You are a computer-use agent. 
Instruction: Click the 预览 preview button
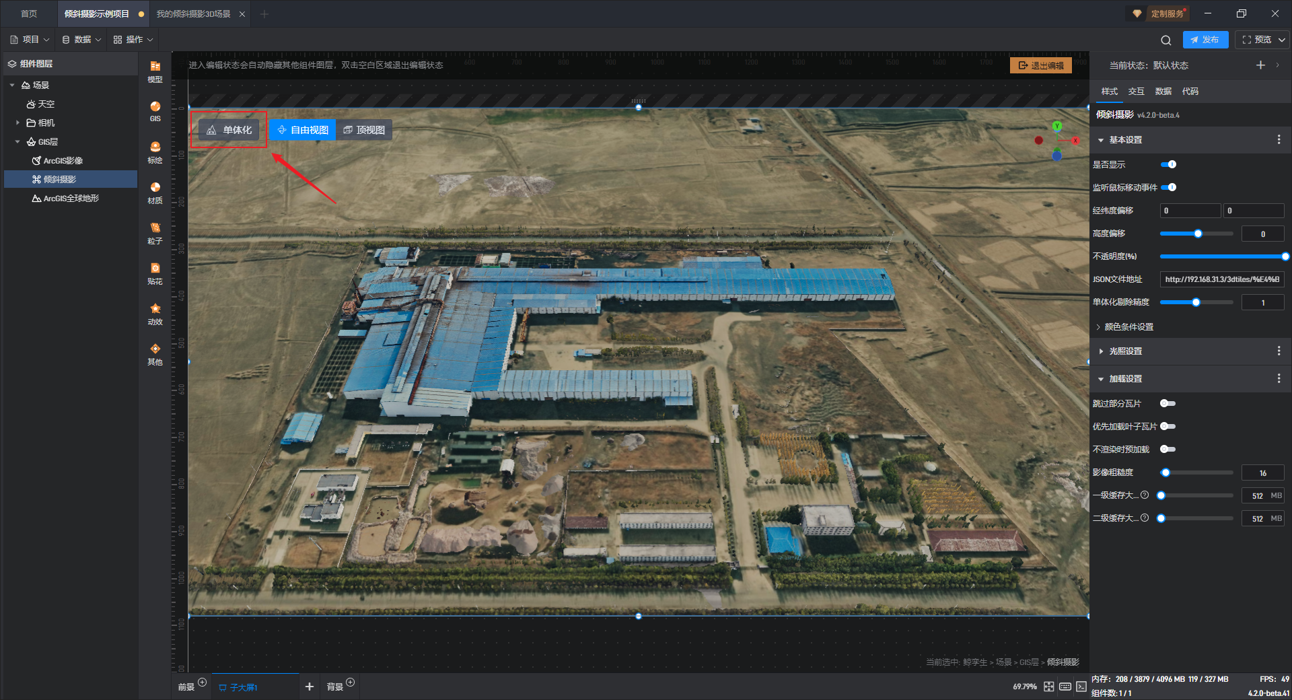1256,40
